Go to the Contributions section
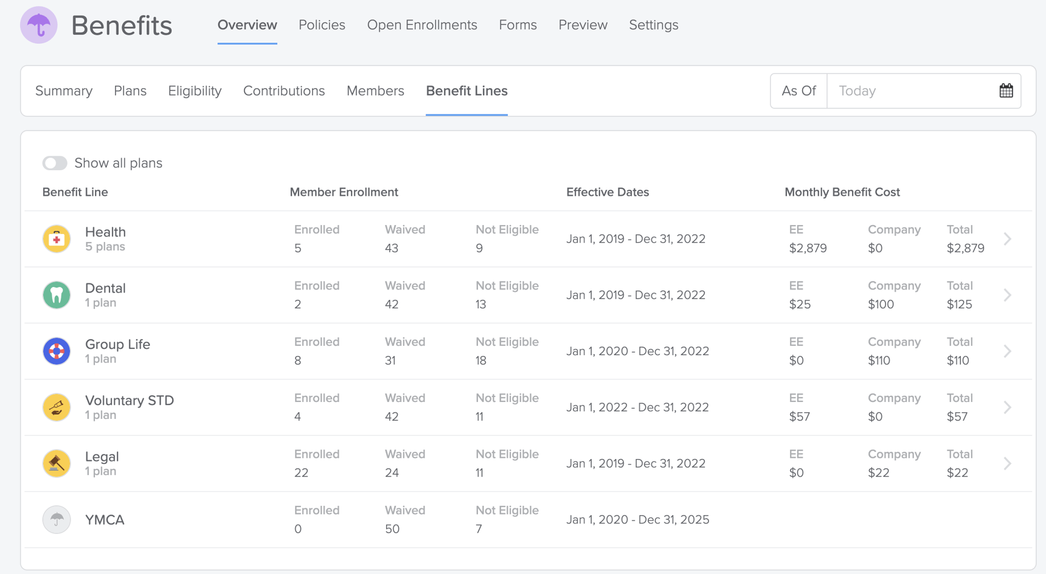 (284, 91)
